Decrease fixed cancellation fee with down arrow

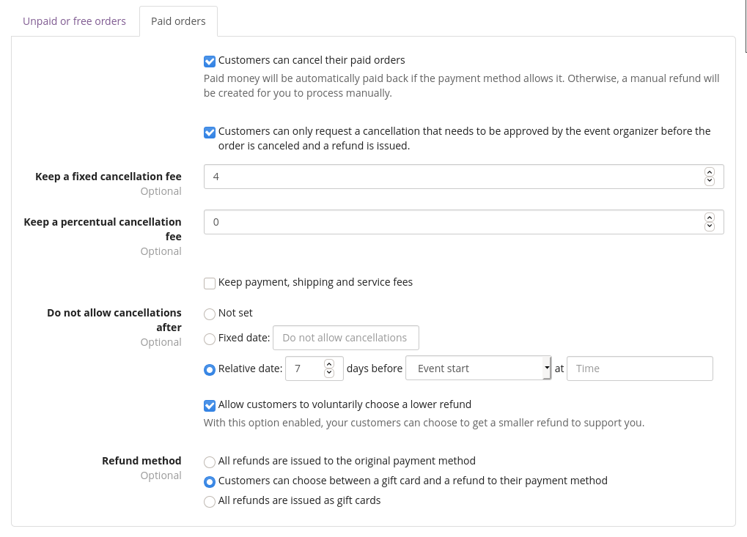point(709,181)
